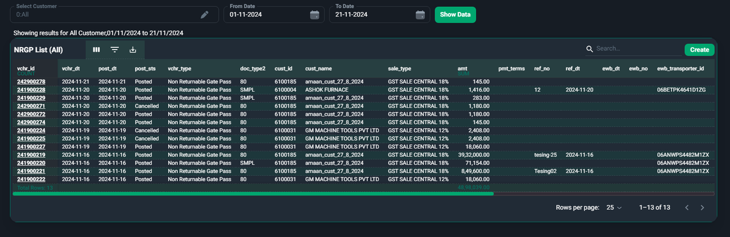Sort by vchr_dt column header
Screen dimensions: 730x237
point(71,69)
